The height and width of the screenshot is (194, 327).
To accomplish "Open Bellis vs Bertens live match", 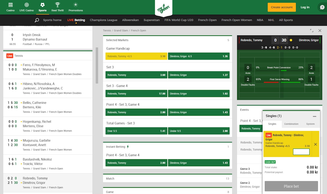I will point(48,107).
